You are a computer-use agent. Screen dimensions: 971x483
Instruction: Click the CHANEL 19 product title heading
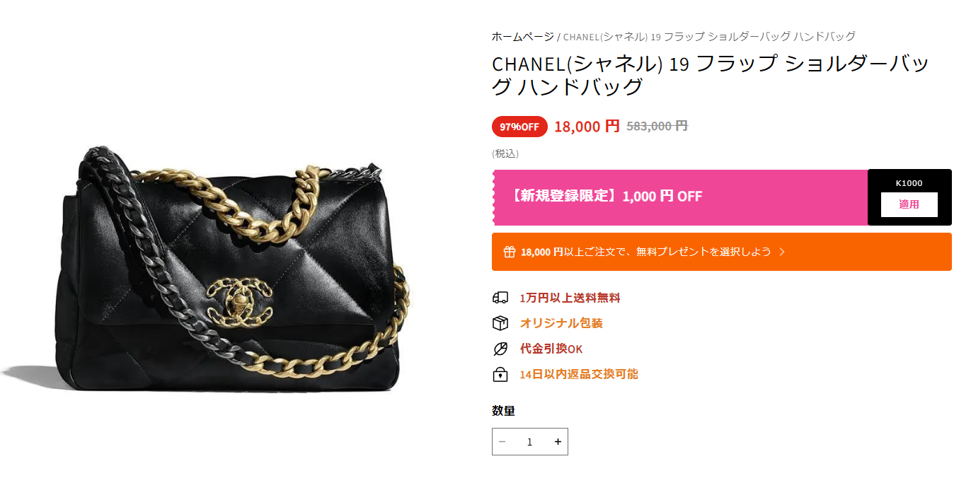[x=711, y=74]
